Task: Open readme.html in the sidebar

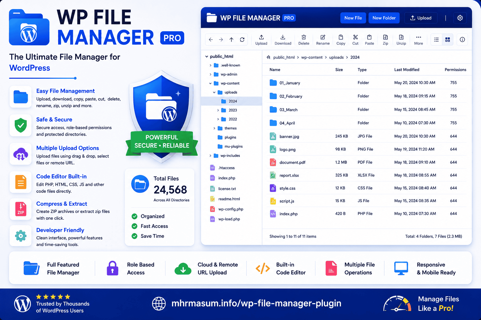Action: pyautogui.click(x=225, y=199)
